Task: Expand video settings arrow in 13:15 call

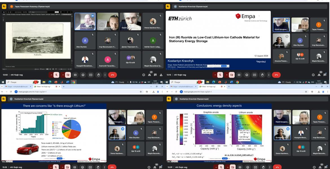Action: coord(227,75)
